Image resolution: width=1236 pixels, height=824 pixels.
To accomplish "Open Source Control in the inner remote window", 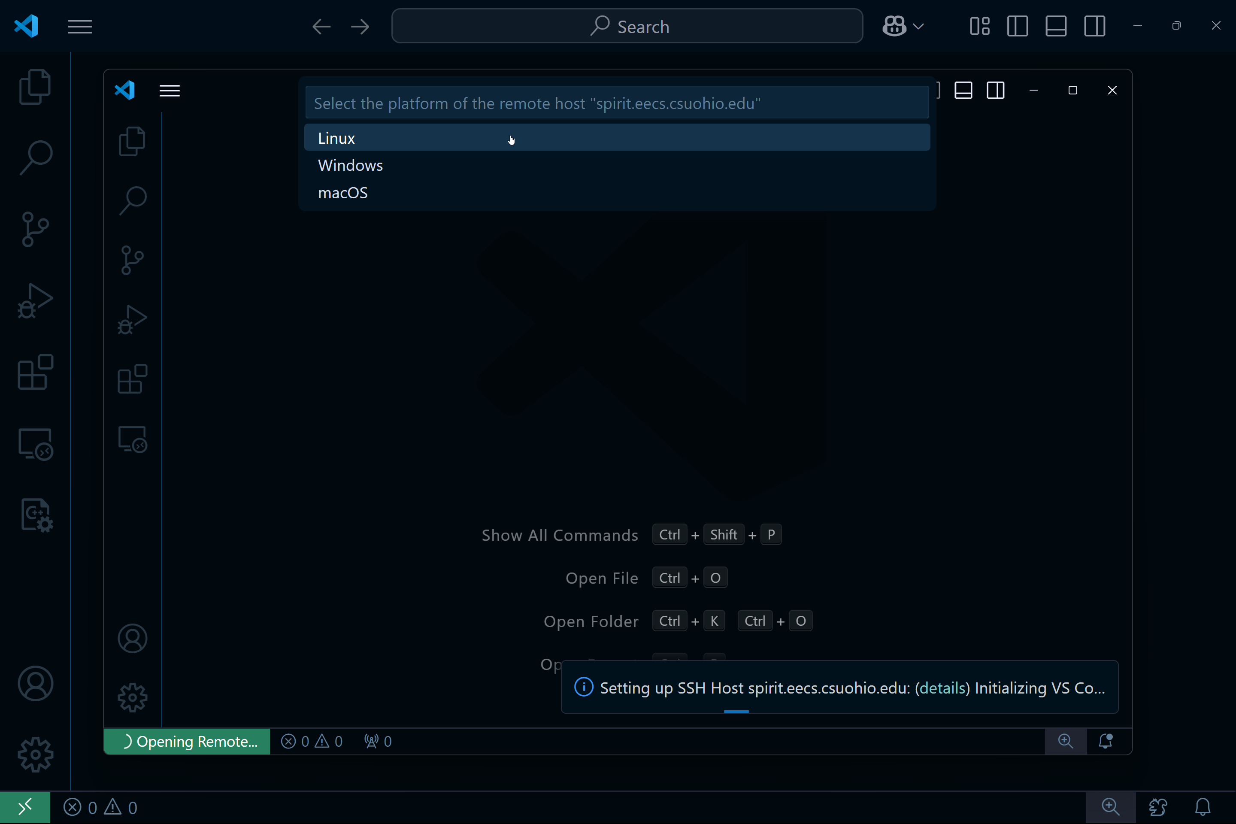I will (x=132, y=260).
